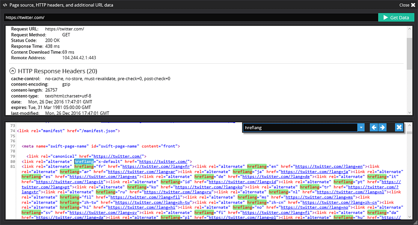The image size is (418, 225).
Task: Dismiss the hreflang search box
Action: [399, 127]
